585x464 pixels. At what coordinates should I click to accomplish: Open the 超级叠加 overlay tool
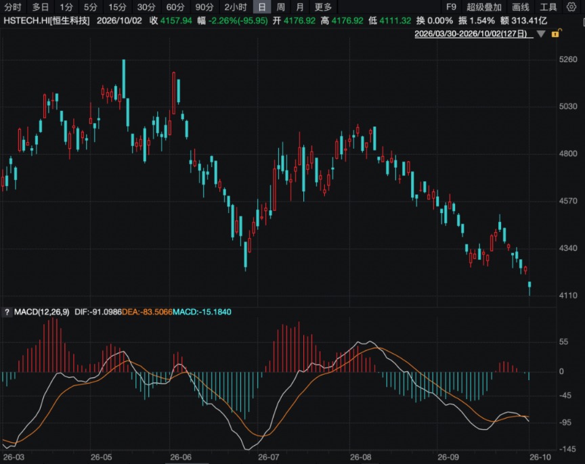pyautogui.click(x=484, y=7)
